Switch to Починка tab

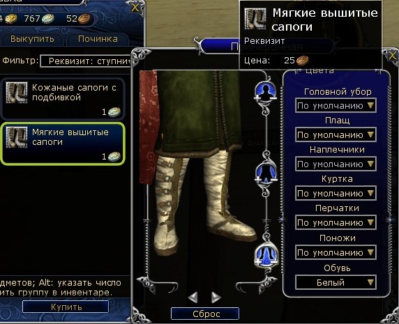pos(98,39)
